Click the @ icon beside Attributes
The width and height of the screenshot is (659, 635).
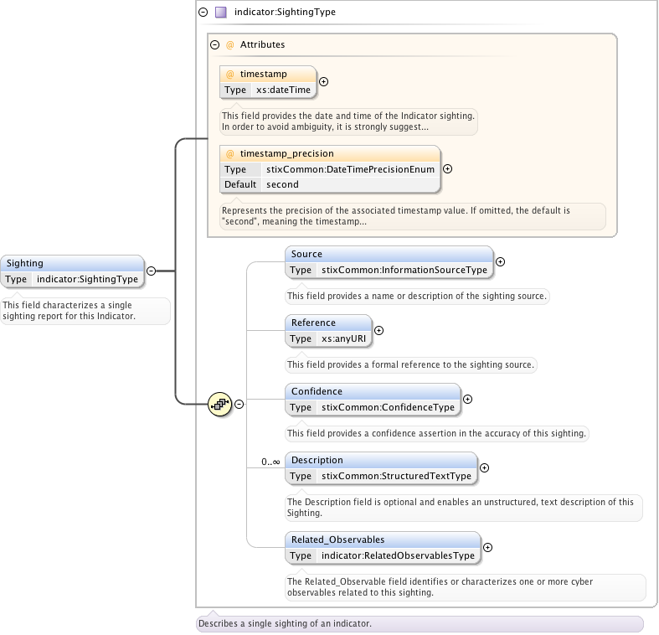pos(230,44)
